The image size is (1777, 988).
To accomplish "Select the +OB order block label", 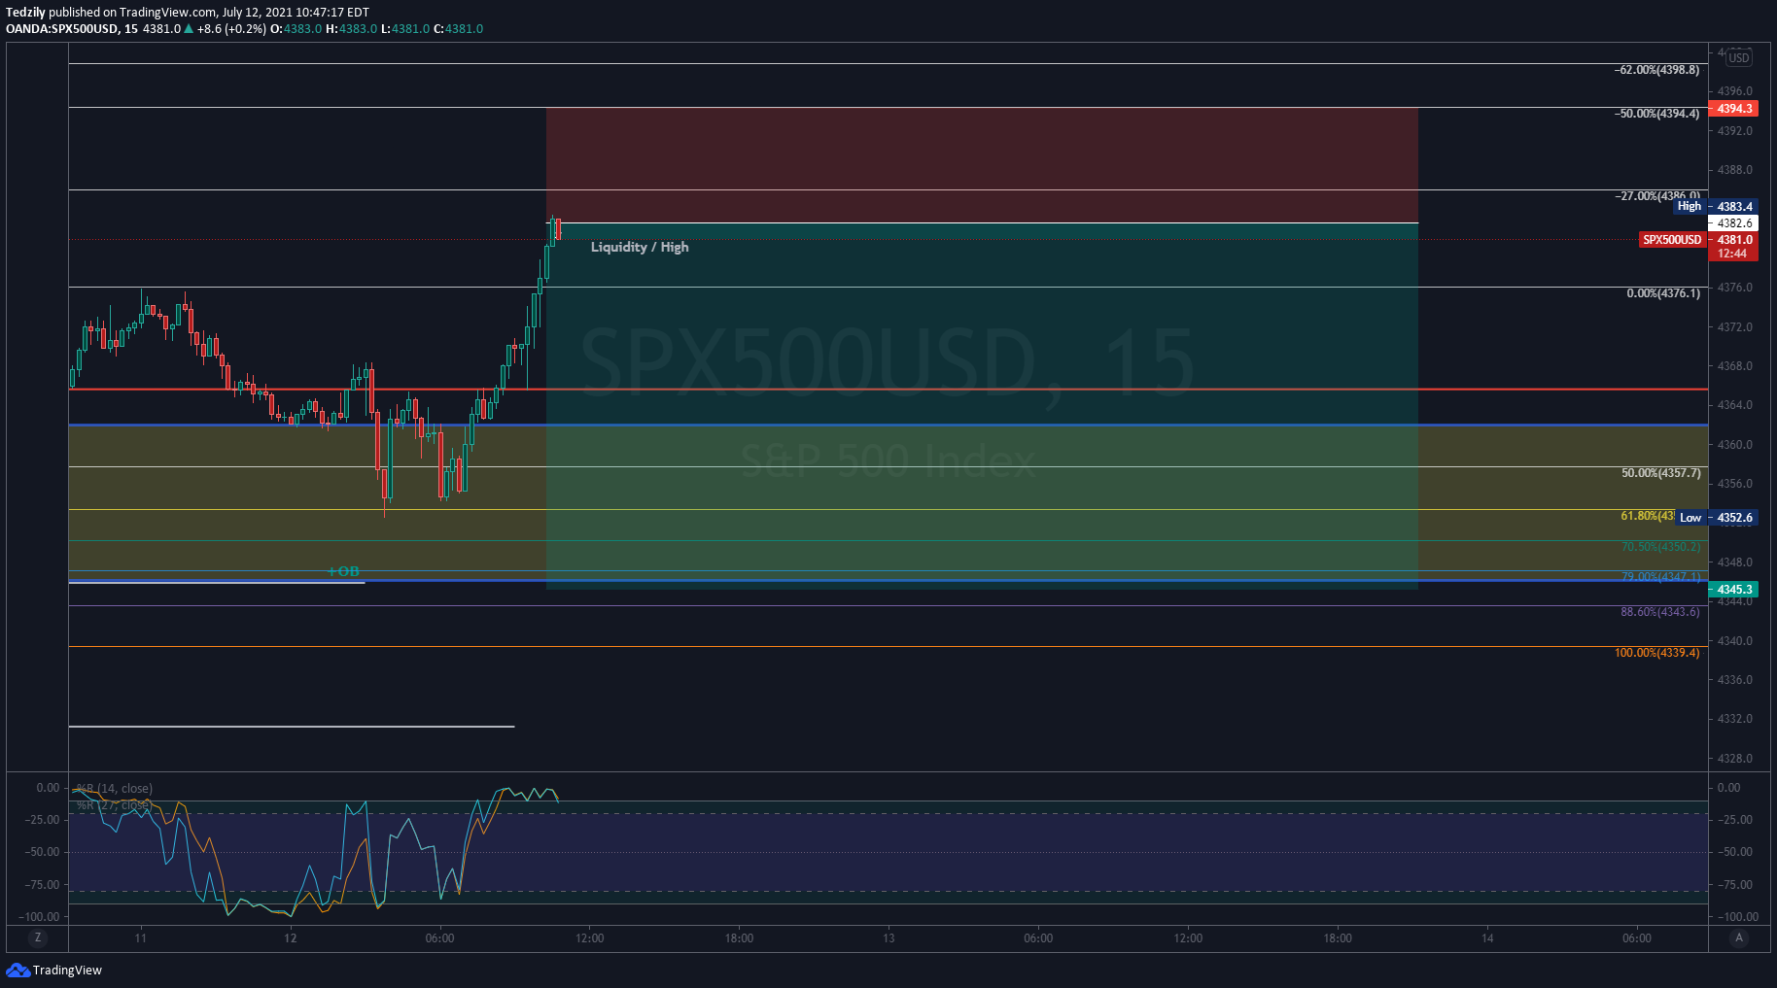I will [x=343, y=571].
